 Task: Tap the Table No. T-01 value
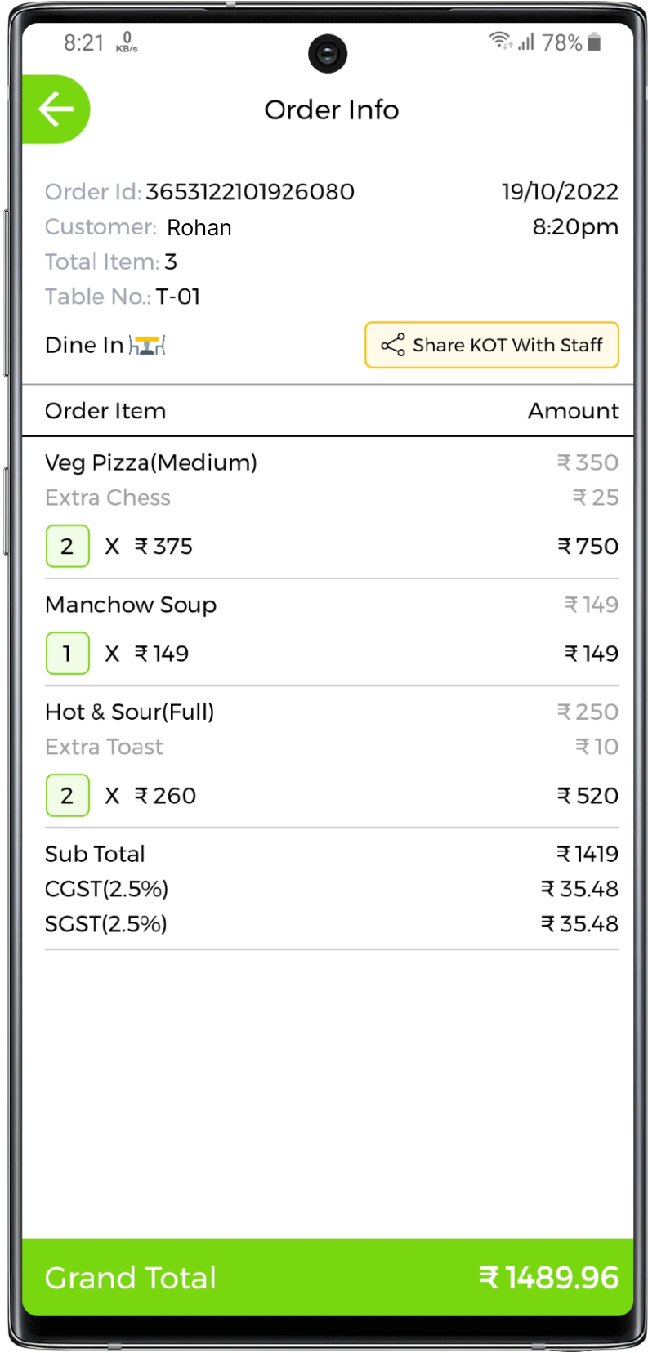tap(178, 297)
